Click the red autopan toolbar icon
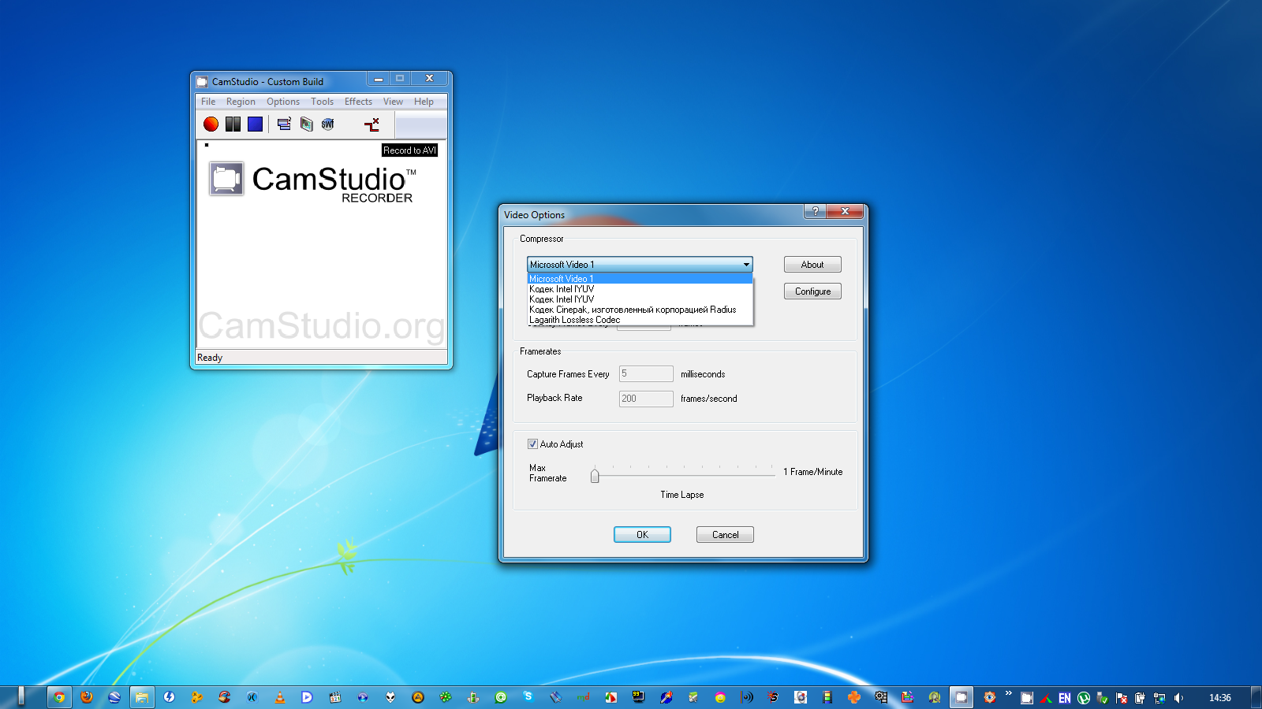Screen dimensions: 1262x709 coord(372,124)
